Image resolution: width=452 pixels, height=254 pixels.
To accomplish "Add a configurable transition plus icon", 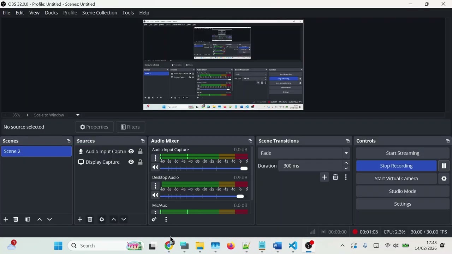I will (325, 177).
